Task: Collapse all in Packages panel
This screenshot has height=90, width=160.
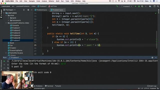Action: (24, 10)
